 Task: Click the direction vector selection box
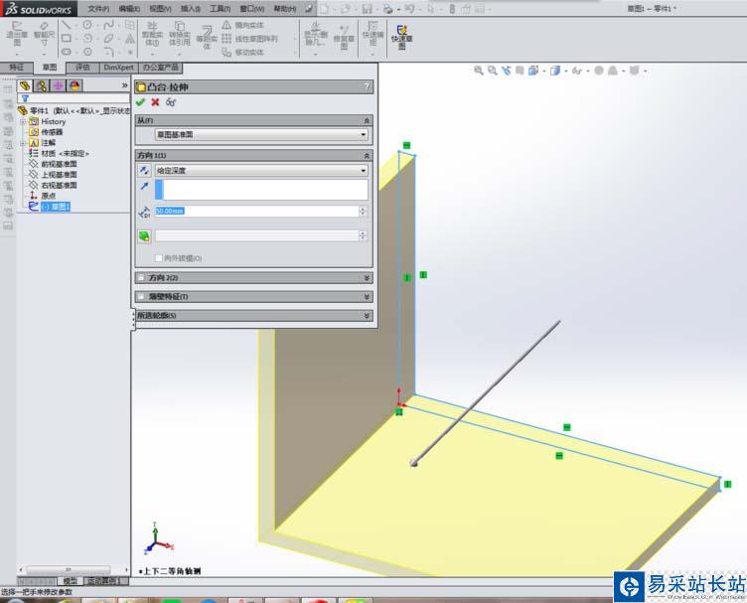tap(261, 190)
